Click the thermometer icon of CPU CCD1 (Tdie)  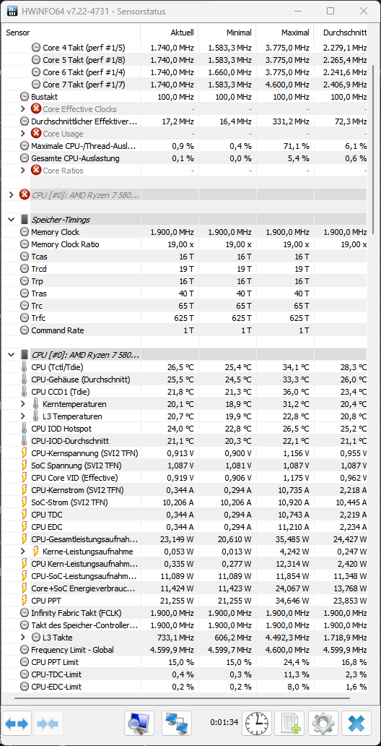pos(25,392)
